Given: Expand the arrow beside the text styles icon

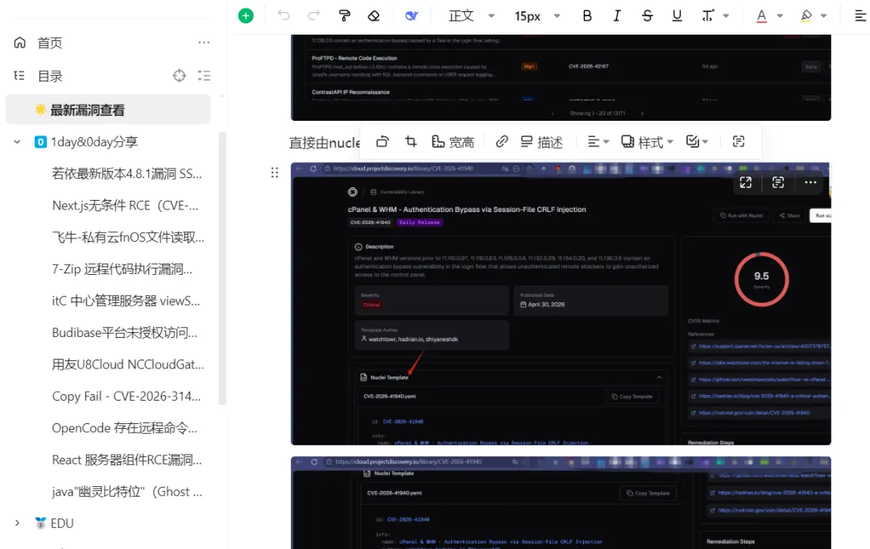Looking at the screenshot, I should pyautogui.click(x=726, y=15).
